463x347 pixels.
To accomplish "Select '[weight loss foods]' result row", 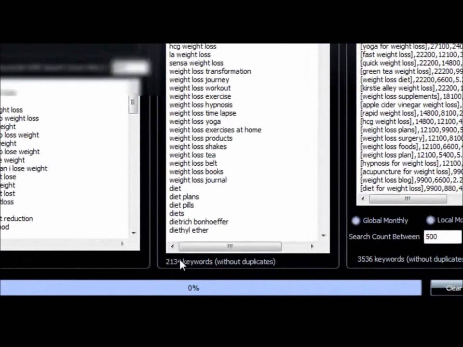I will point(411,147).
